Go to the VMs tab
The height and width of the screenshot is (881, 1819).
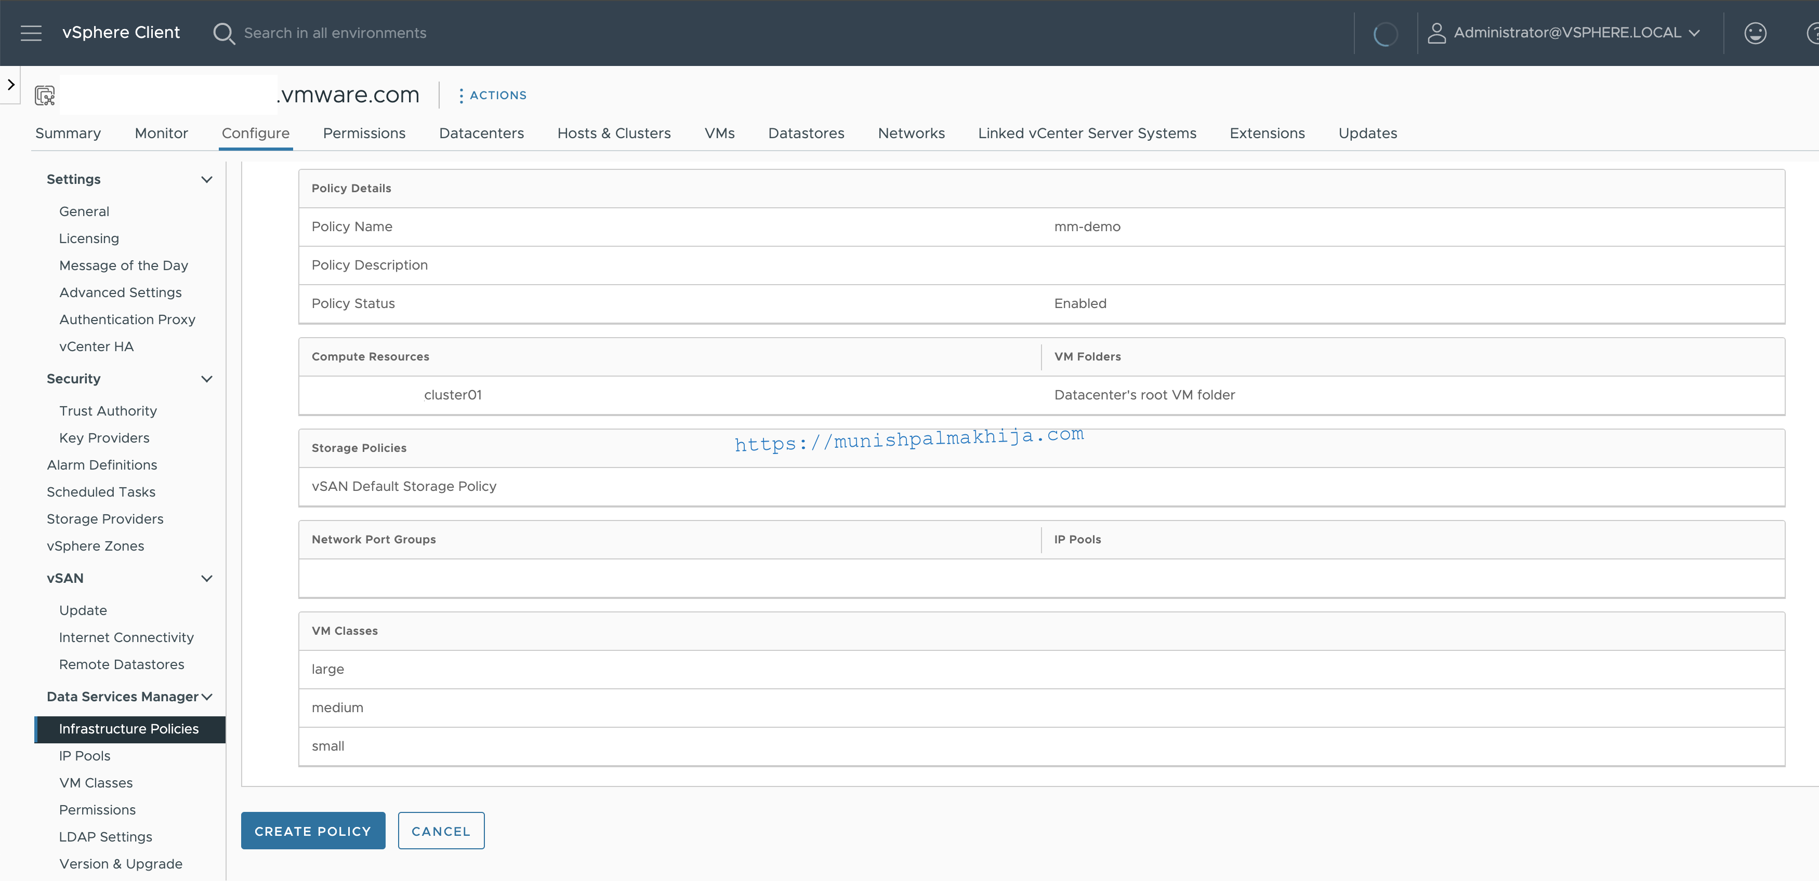coord(720,134)
